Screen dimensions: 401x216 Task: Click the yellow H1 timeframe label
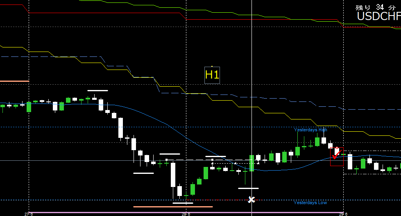click(x=212, y=75)
